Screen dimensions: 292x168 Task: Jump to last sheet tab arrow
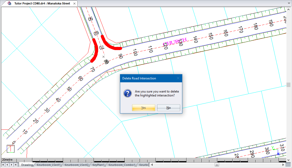pos(16,165)
